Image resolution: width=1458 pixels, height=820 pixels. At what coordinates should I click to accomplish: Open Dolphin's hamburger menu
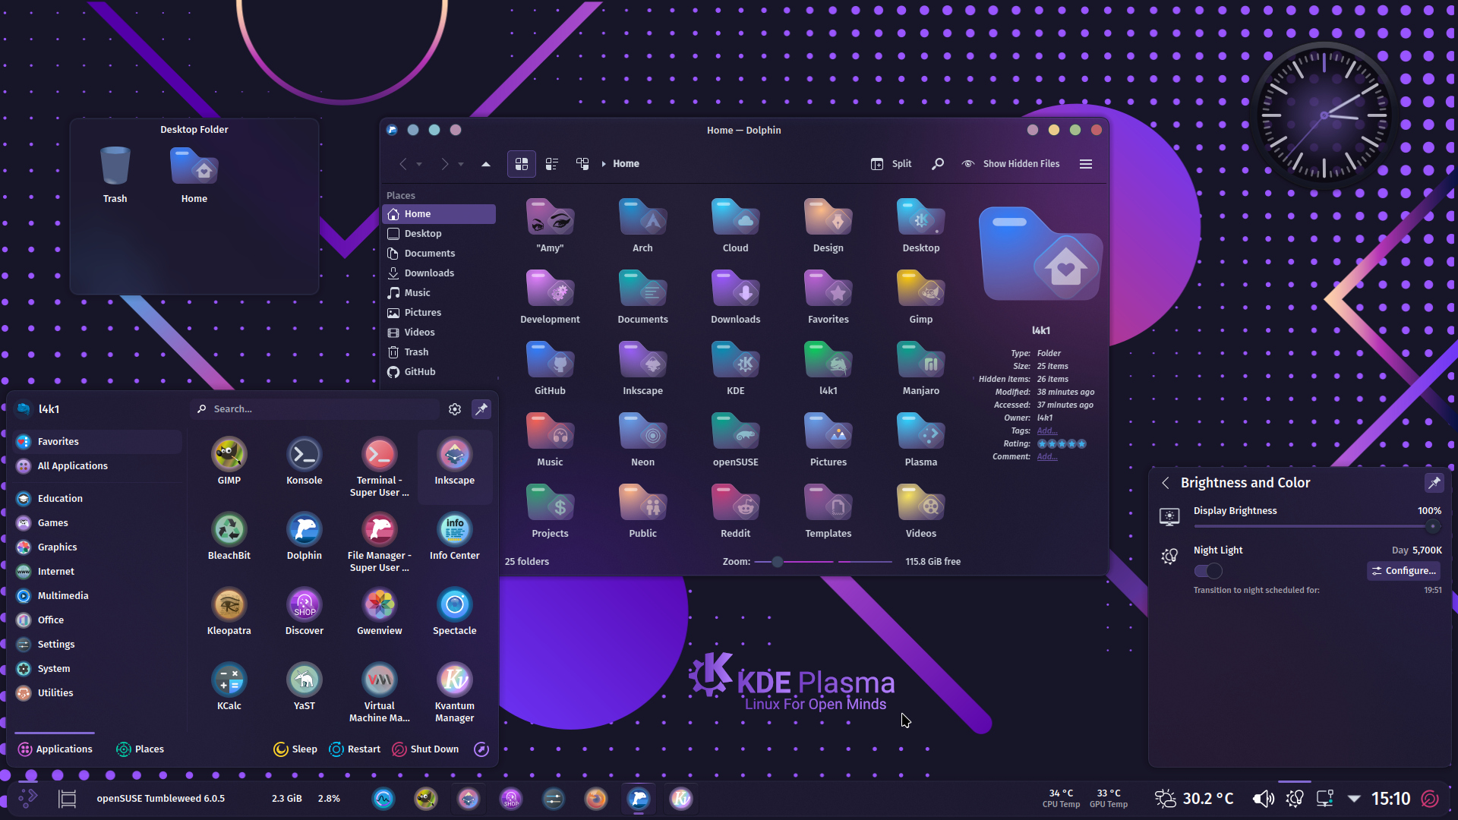pos(1086,164)
